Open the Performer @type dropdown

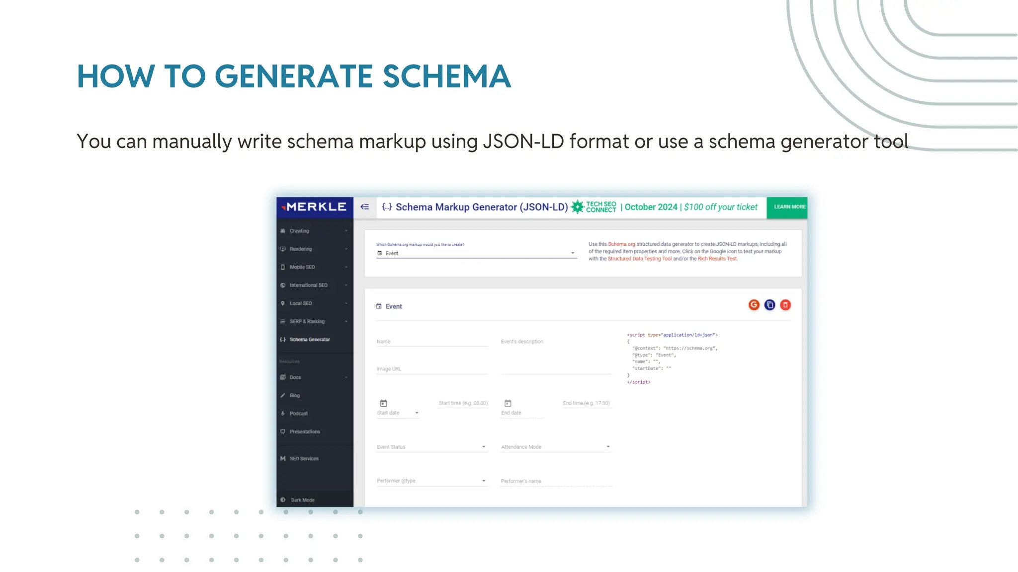[x=431, y=481]
